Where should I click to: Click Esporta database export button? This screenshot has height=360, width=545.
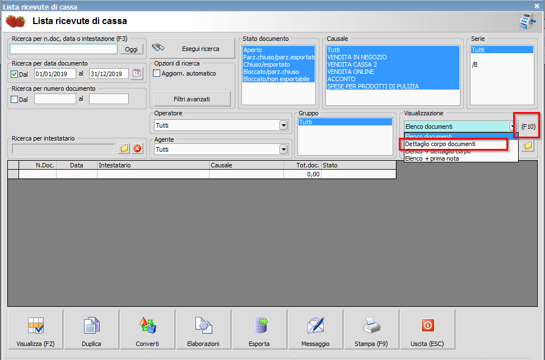(x=259, y=329)
